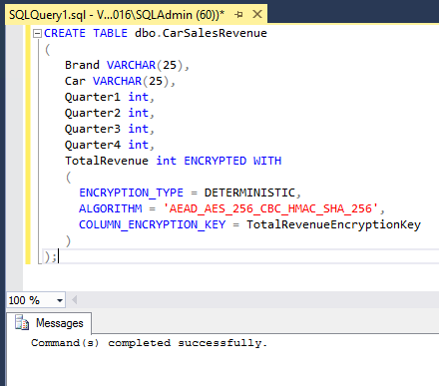Open the 100 % zoom dropdown
Screen dimensions: 439x386
point(60,300)
